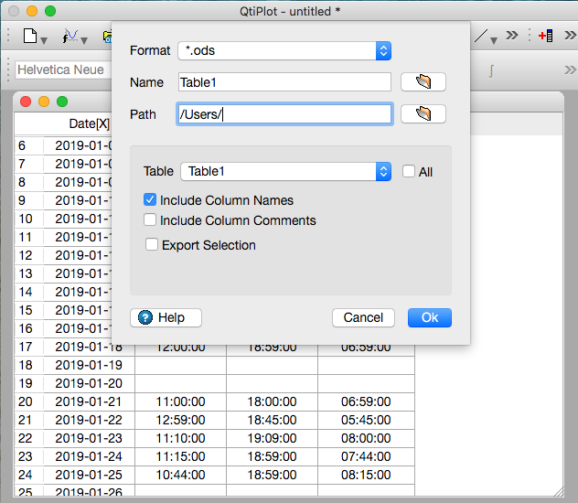This screenshot has height=503, width=578.
Task: Click the Cancel button
Action: coord(363,317)
